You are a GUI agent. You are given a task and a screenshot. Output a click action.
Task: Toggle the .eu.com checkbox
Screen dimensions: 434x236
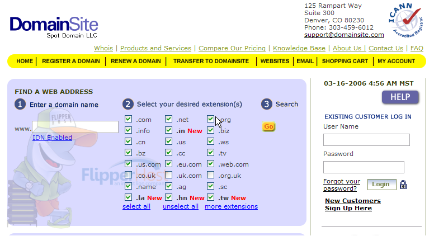coord(168,164)
